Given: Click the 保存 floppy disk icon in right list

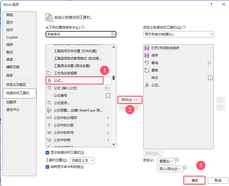Looking at the screenshot, I should coord(147,55).
